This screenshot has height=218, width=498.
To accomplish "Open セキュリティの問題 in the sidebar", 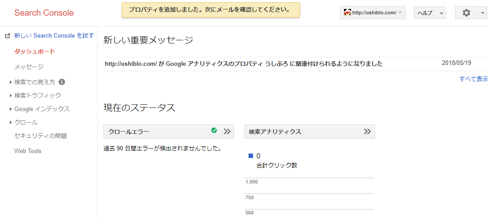I will (41, 136).
